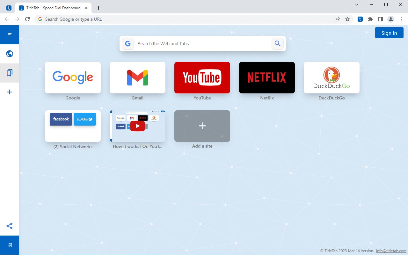408x255 pixels.
Task: Bookmark this tab with the star icon
Action: pyautogui.click(x=347, y=19)
